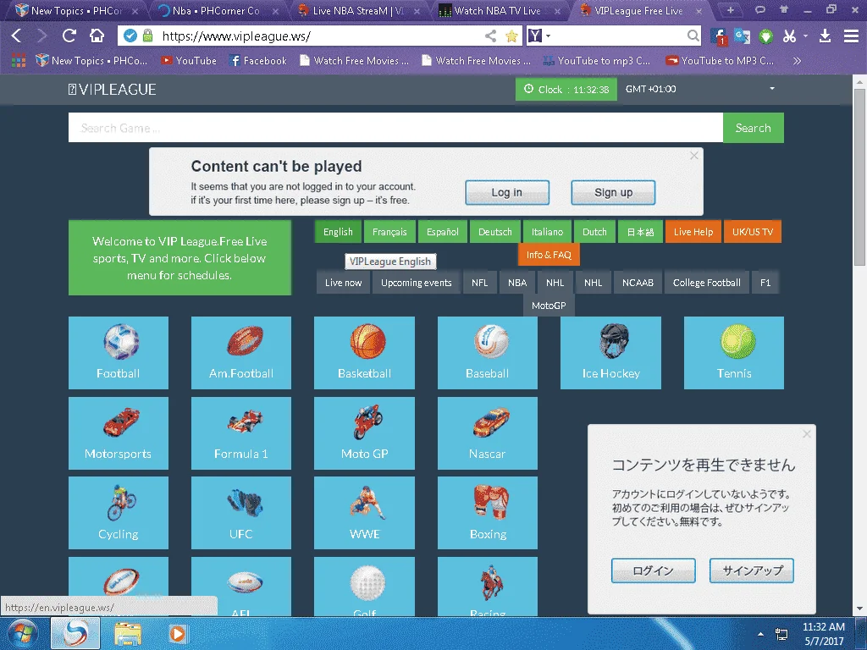Image resolution: width=867 pixels, height=650 pixels.
Task: Open the Basketball category tile
Action: coord(364,353)
